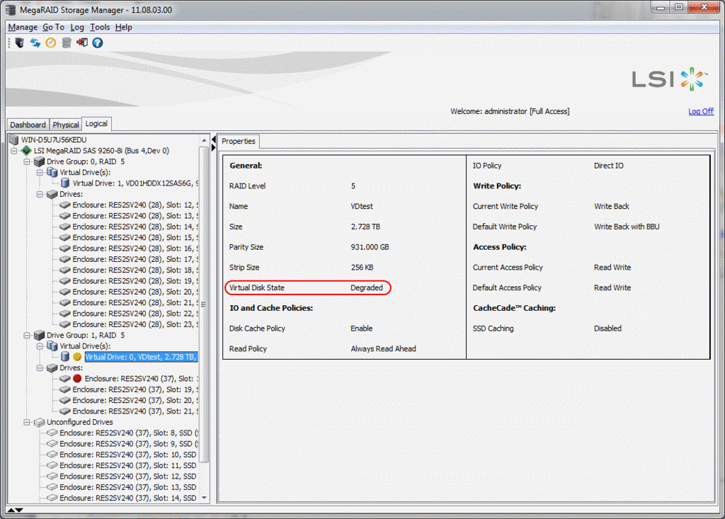Screen dimensions: 725x519
Task: Click the tree pane vertical scrollbar thumb
Action: click(204, 304)
